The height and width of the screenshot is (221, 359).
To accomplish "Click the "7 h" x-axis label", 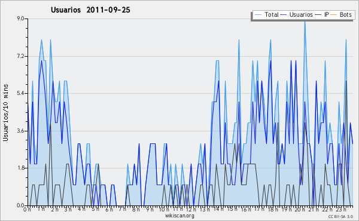I will pyautogui.click(x=122, y=209).
